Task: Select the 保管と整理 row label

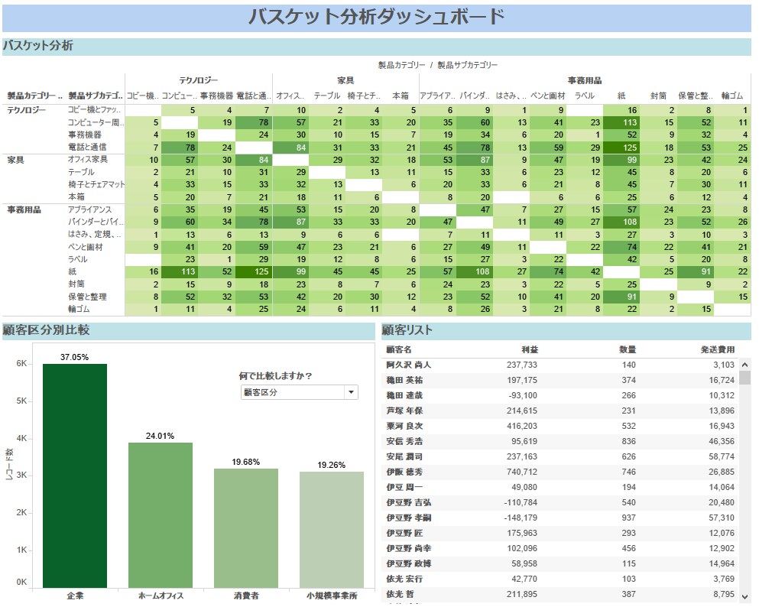Action: click(x=87, y=297)
